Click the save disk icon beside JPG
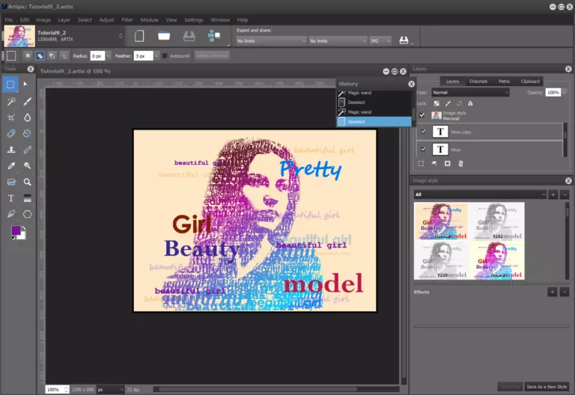Screen dimensions: 575x395 pyautogui.click(x=404, y=40)
